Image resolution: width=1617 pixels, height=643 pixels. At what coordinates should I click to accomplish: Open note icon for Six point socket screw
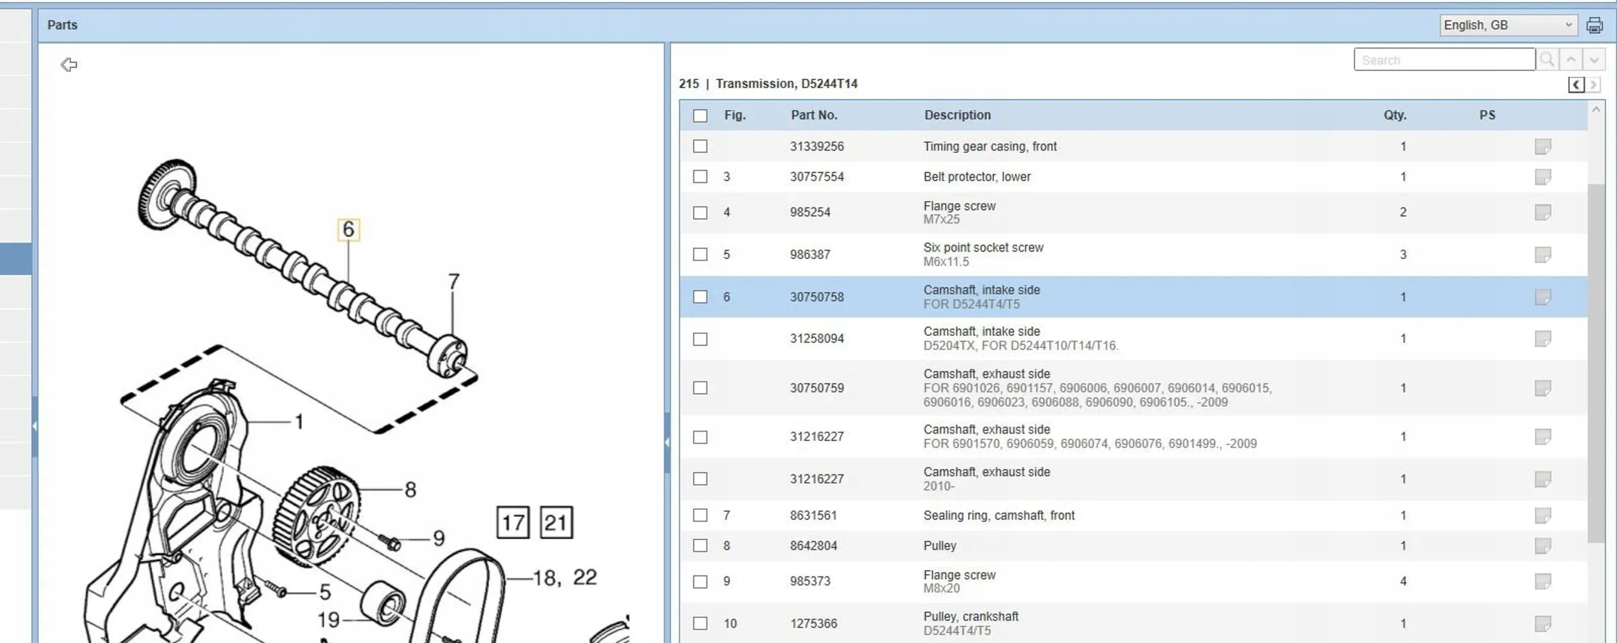pyautogui.click(x=1543, y=255)
